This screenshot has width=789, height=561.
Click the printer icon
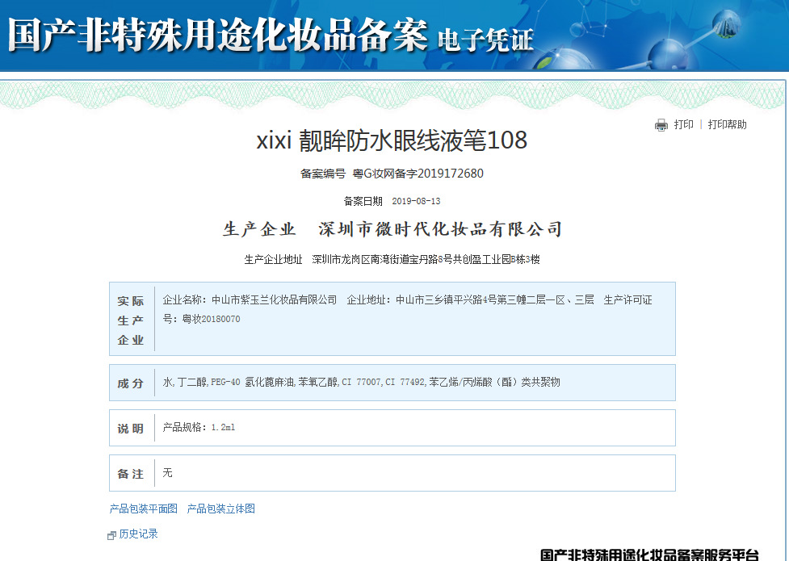661,125
